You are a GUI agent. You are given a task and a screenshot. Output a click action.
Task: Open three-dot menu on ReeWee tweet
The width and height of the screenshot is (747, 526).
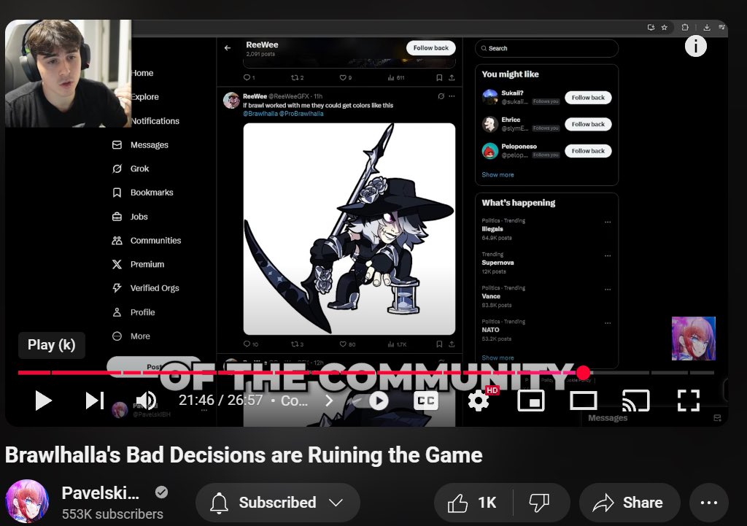tap(452, 96)
